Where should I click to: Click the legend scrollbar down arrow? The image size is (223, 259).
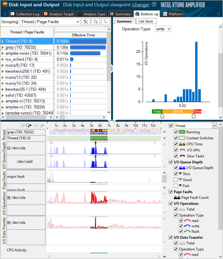(220, 257)
